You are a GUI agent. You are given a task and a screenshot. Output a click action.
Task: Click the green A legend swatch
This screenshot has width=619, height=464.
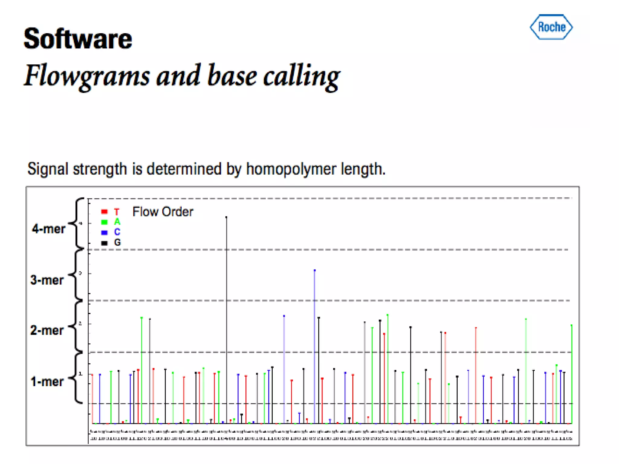coord(104,222)
